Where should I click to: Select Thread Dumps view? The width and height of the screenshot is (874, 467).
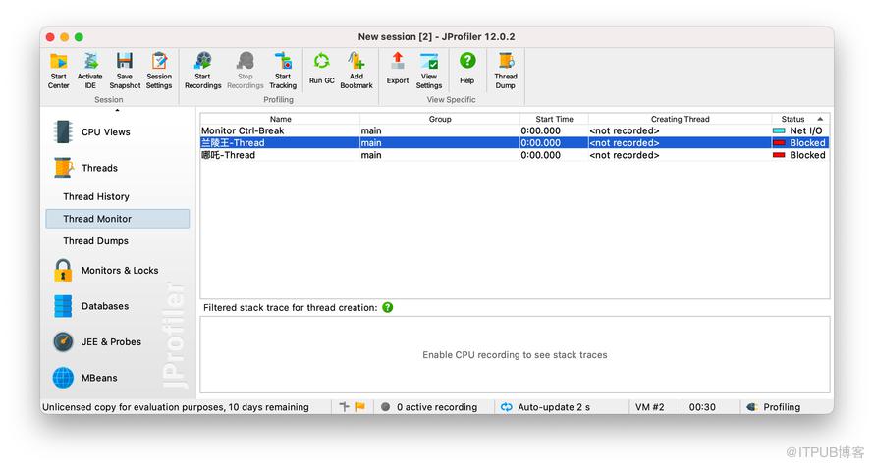(95, 241)
